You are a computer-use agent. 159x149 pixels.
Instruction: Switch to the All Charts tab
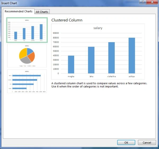click(42, 12)
